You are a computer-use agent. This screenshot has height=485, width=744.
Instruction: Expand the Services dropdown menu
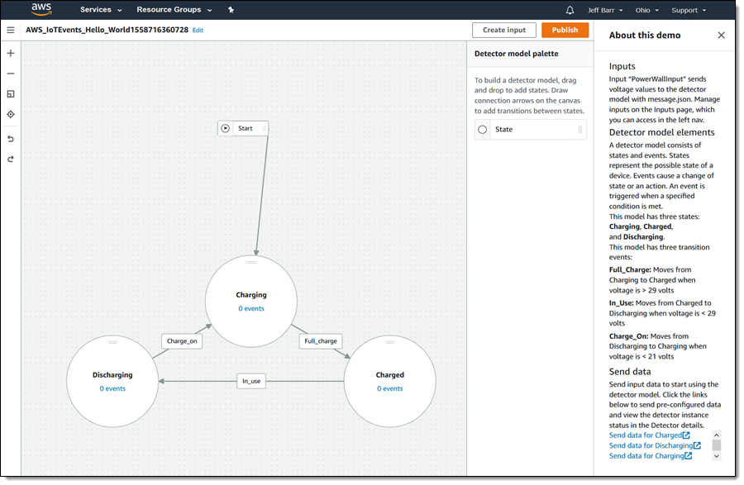point(101,10)
